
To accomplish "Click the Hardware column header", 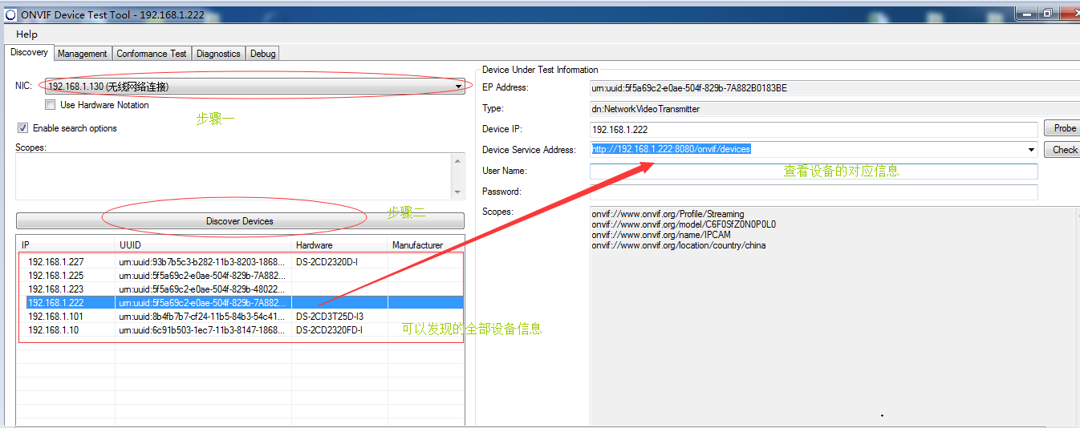I will [339, 245].
